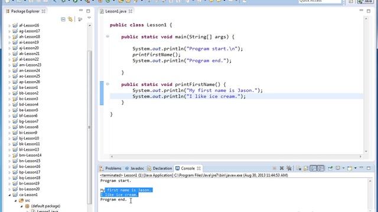
Task: Select the bs-Lesson20 project
Action: [29, 189]
